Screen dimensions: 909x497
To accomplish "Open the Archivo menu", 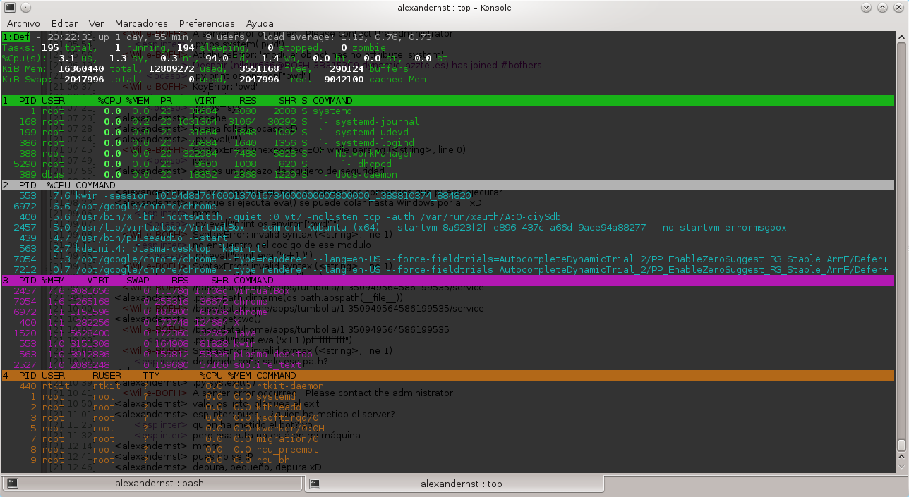I will point(23,23).
